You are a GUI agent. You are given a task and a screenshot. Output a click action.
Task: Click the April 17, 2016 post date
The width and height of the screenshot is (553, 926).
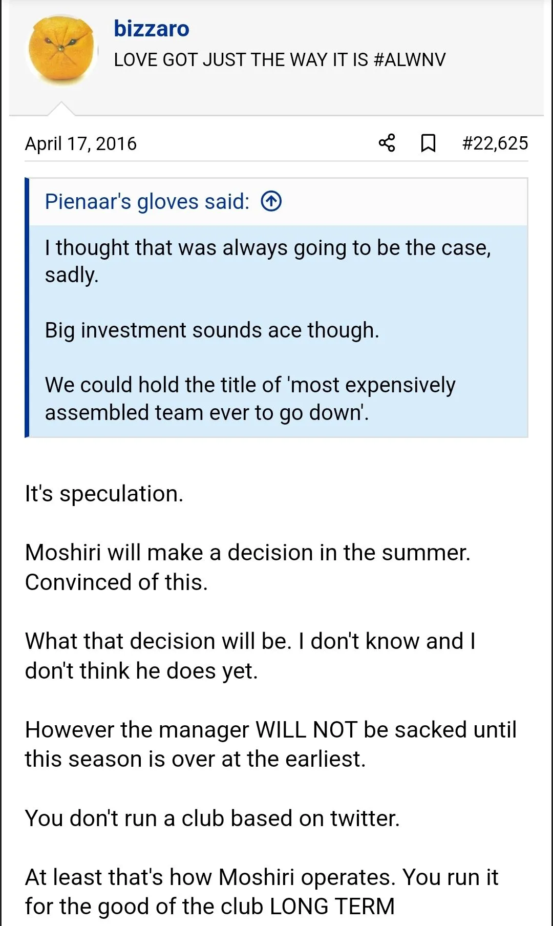pyautogui.click(x=81, y=143)
